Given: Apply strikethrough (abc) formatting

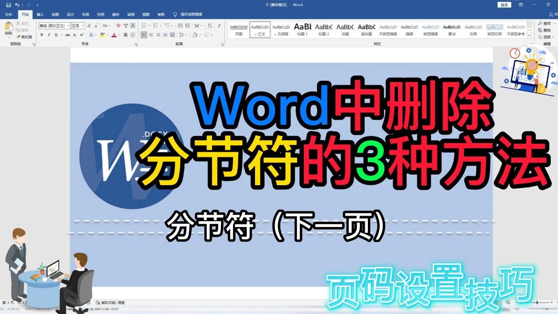Looking at the screenshot, I should pyautogui.click(x=68, y=35).
